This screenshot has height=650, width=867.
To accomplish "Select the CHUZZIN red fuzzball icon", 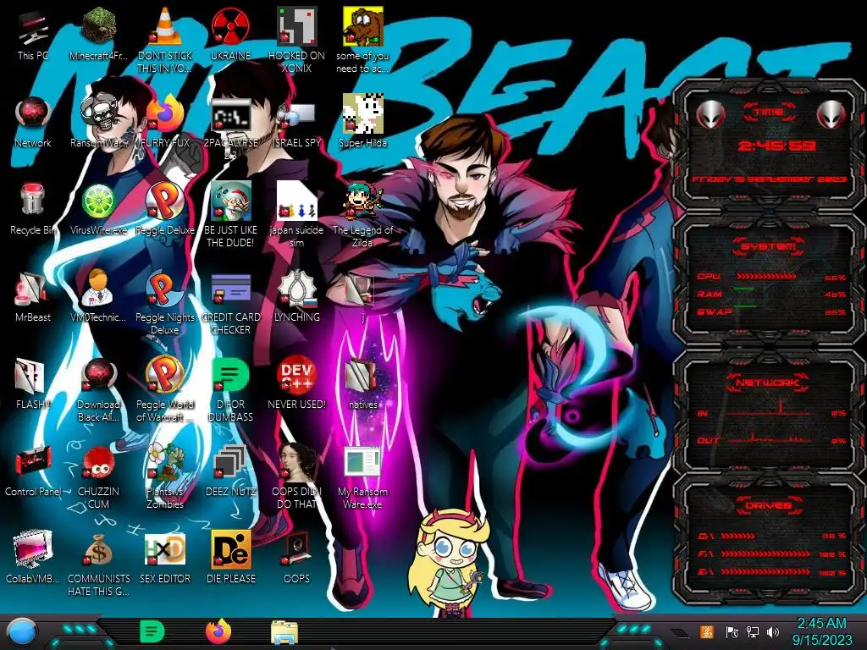I will (98, 462).
